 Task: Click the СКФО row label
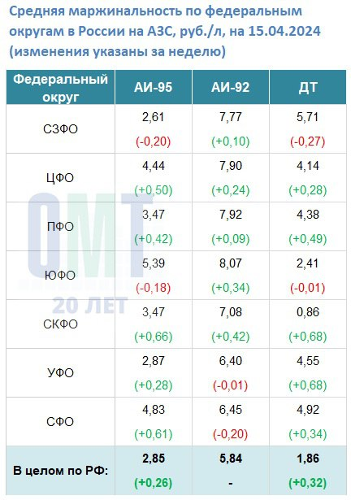(61, 324)
